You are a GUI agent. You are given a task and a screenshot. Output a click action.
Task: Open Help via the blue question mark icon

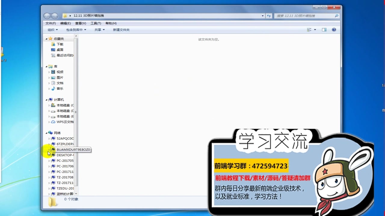click(334, 30)
